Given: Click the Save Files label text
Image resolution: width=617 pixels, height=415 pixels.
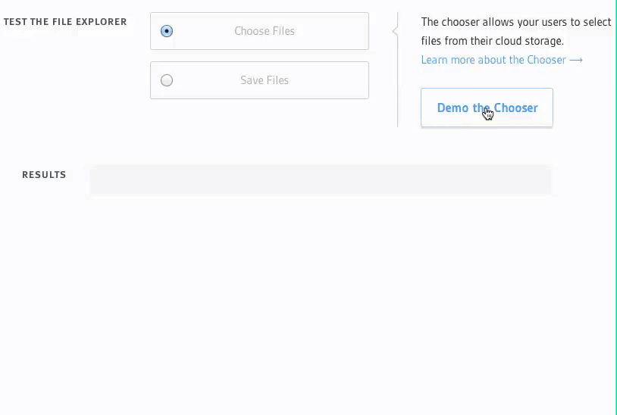Looking at the screenshot, I should 265,80.
